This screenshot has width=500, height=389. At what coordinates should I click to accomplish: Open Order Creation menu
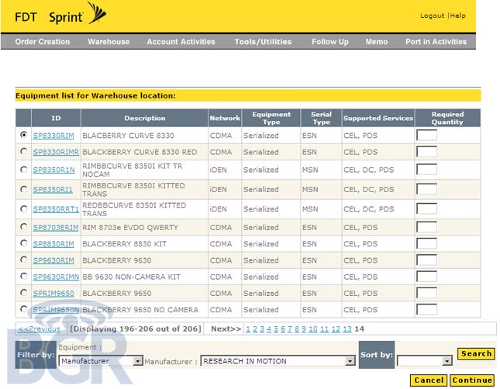coord(42,42)
